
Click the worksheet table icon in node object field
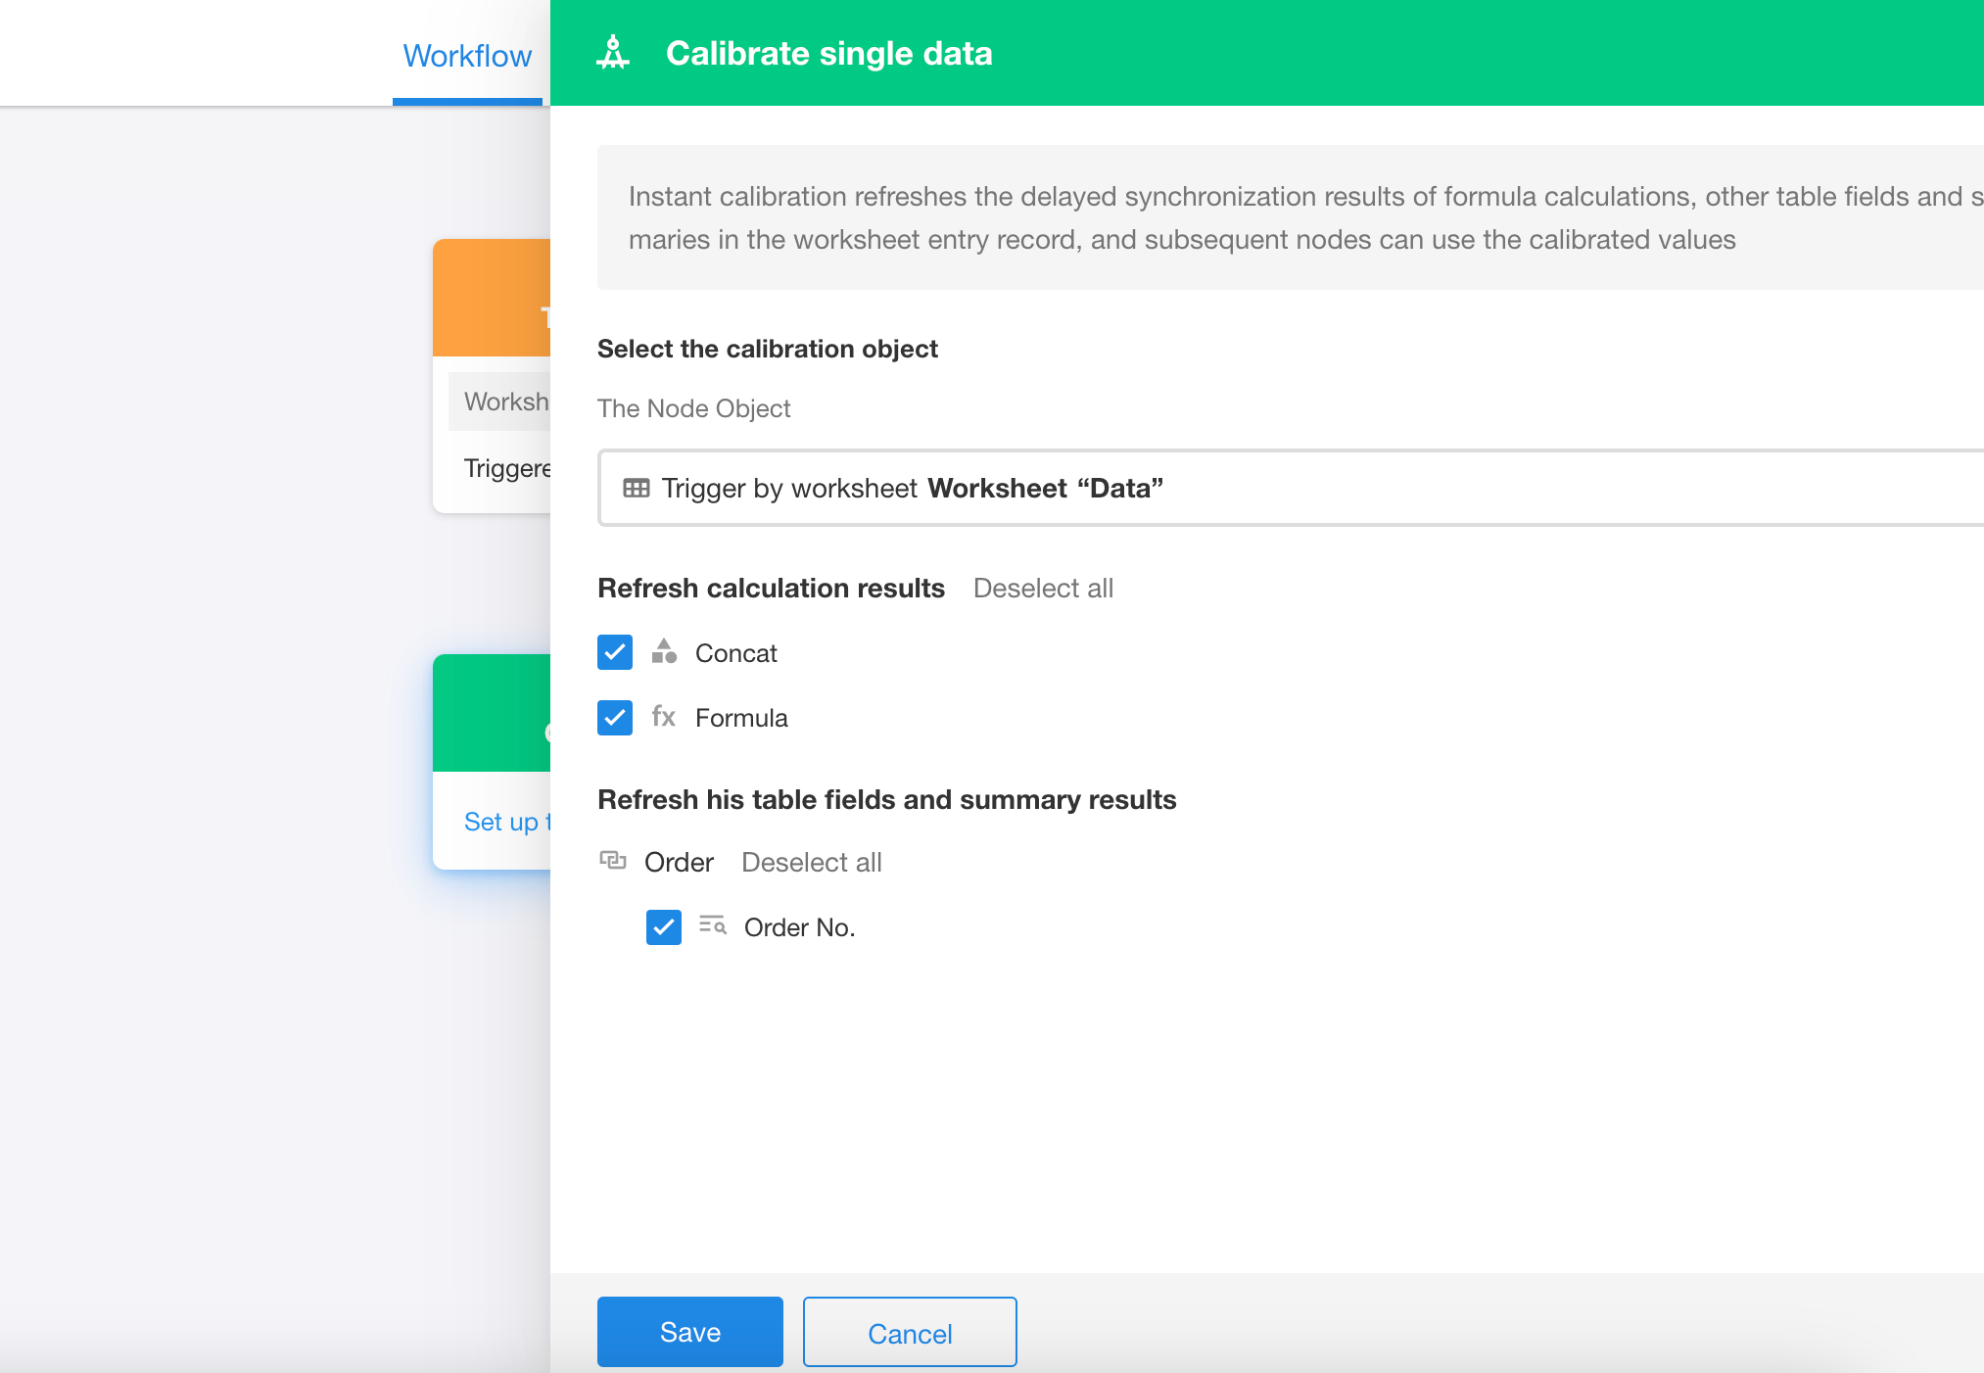(x=637, y=488)
